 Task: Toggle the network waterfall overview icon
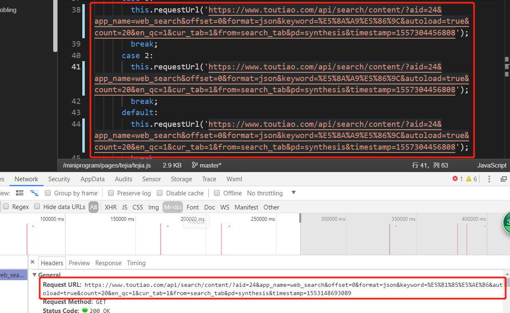coord(34,193)
